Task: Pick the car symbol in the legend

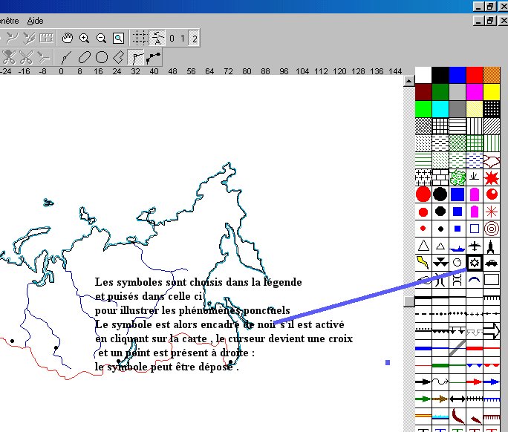Action: [491, 262]
